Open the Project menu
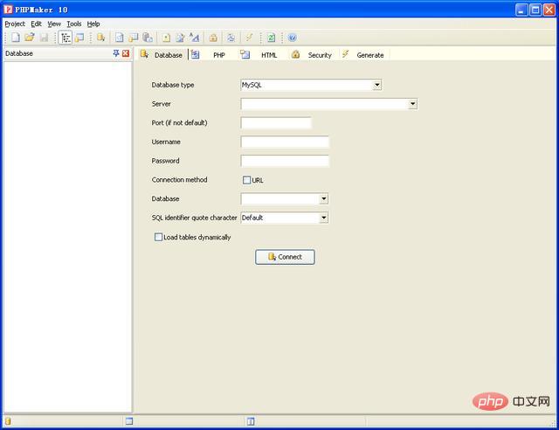 (15, 24)
